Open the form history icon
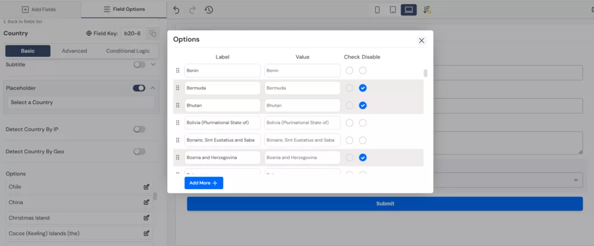This screenshot has height=246, width=594. tap(209, 10)
